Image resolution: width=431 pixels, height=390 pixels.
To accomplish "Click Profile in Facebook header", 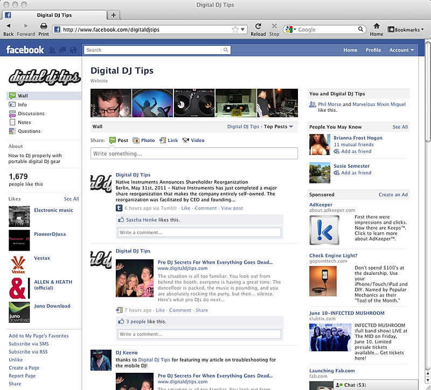I will click(373, 50).
